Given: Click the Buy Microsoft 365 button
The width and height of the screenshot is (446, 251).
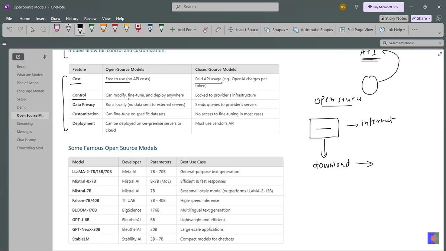Looking at the screenshot, I should (383, 7).
